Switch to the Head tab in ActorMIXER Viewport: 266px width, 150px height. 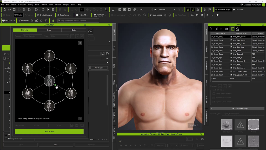[x=49, y=30]
